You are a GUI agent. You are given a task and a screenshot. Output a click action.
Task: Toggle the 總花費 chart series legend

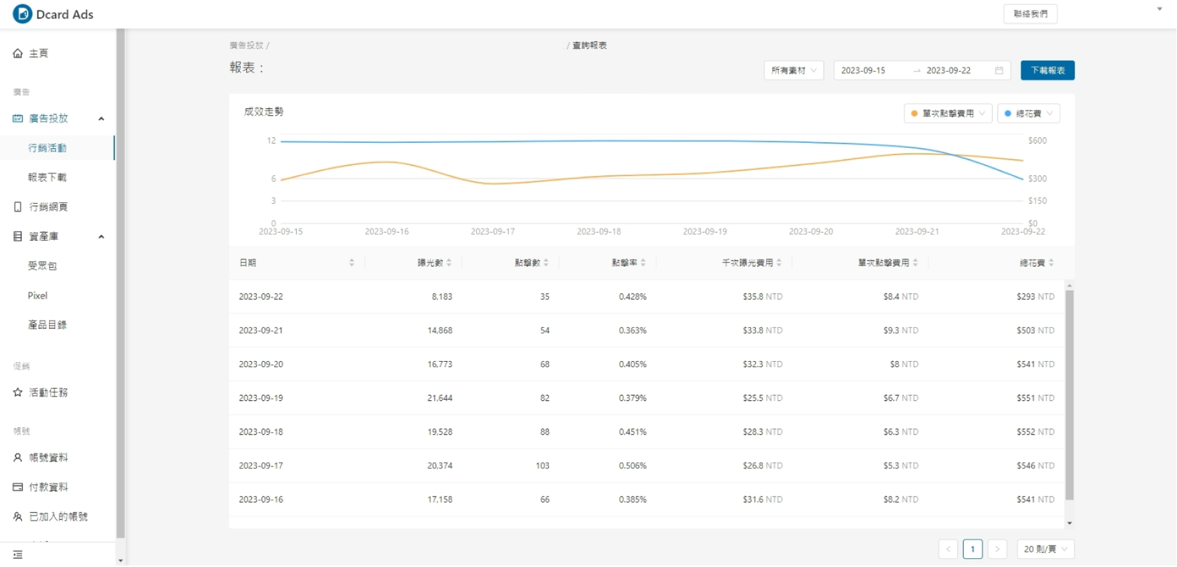[x=1029, y=113]
